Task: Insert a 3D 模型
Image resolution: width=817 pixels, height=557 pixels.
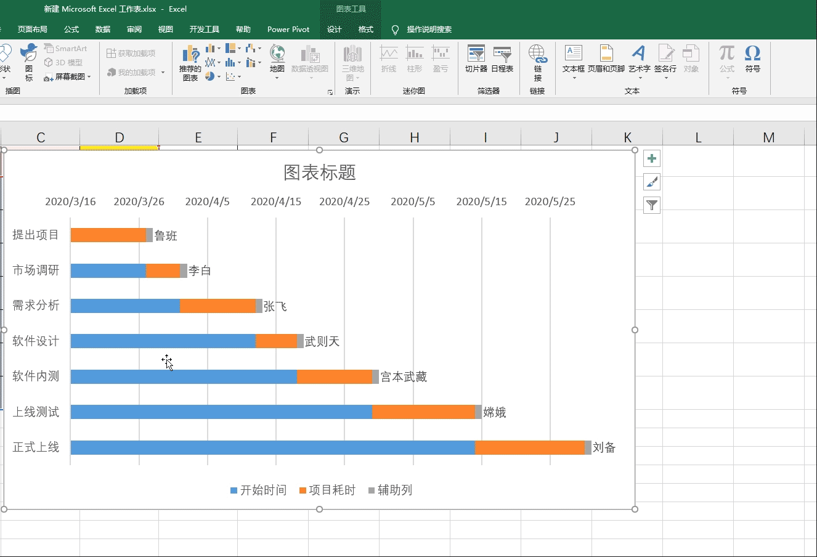Action: 63,62
